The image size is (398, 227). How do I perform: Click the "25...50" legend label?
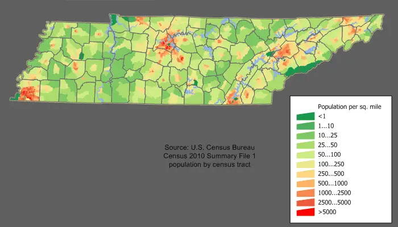(x=327, y=145)
